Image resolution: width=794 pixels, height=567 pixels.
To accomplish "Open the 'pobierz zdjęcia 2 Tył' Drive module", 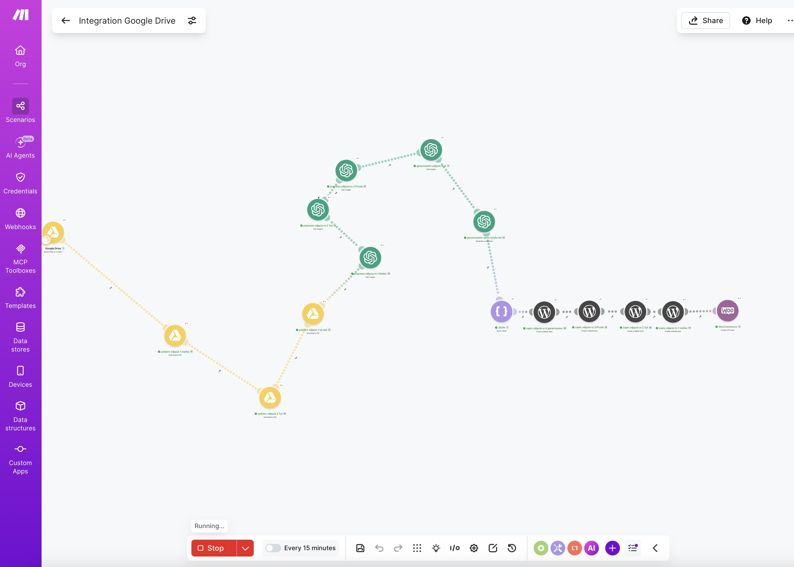I will [x=270, y=398].
